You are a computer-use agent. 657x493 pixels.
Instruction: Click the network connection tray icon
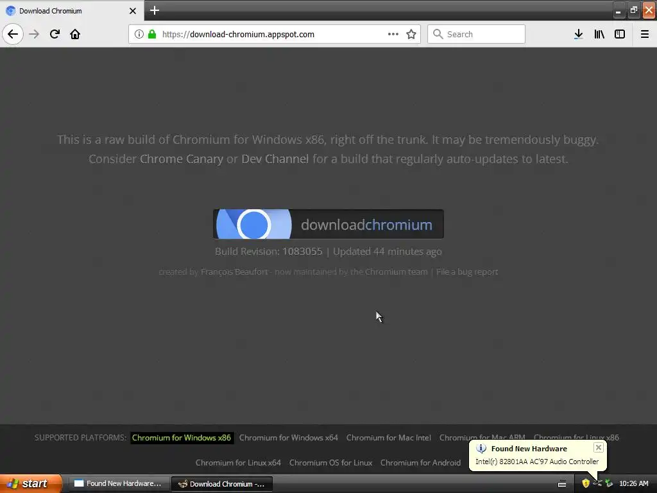click(597, 483)
